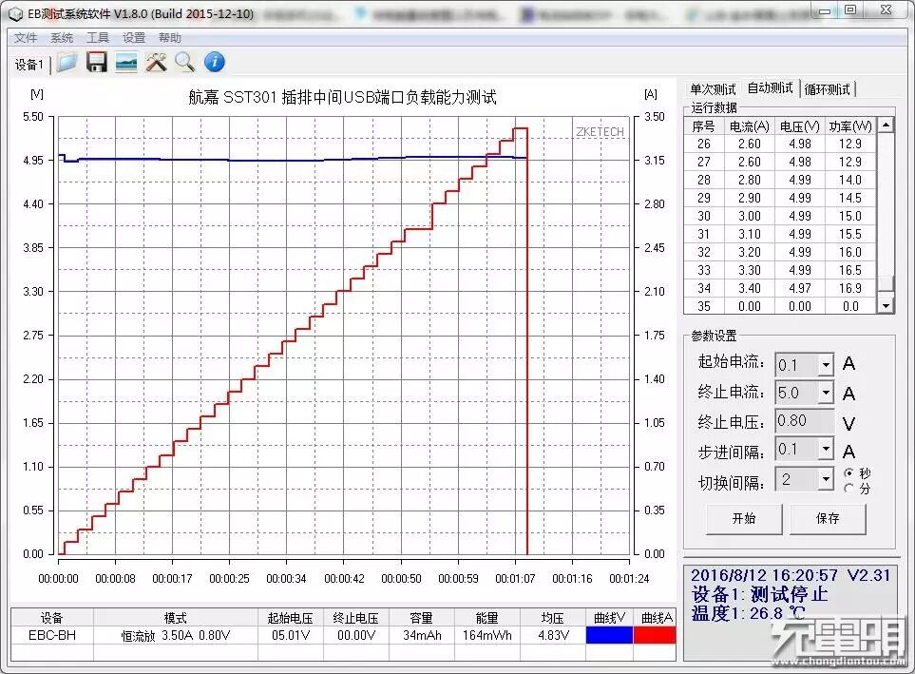Expand the 步进间隔 dropdown
The height and width of the screenshot is (674, 915).
tap(826, 449)
